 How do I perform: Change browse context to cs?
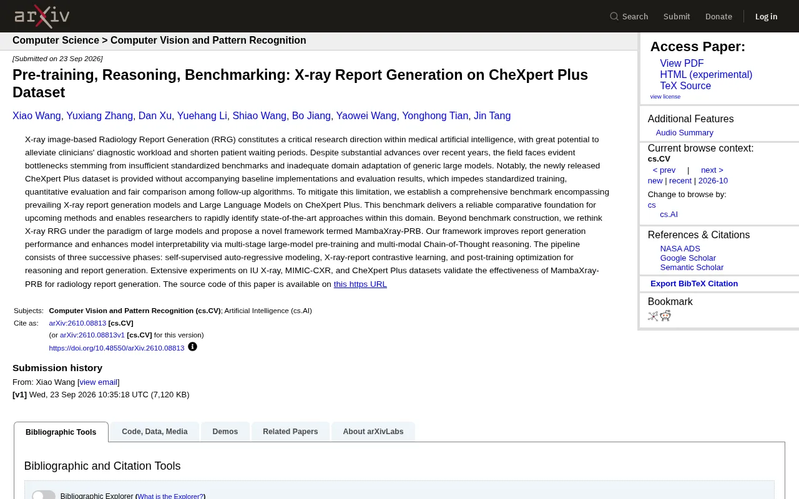click(652, 205)
